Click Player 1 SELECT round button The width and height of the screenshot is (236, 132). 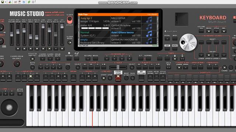coord(78,67)
